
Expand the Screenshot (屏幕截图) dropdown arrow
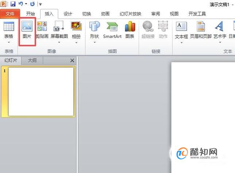(x=59, y=43)
